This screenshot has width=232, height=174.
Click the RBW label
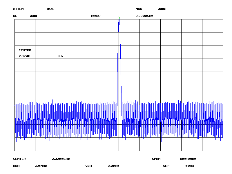(16, 166)
